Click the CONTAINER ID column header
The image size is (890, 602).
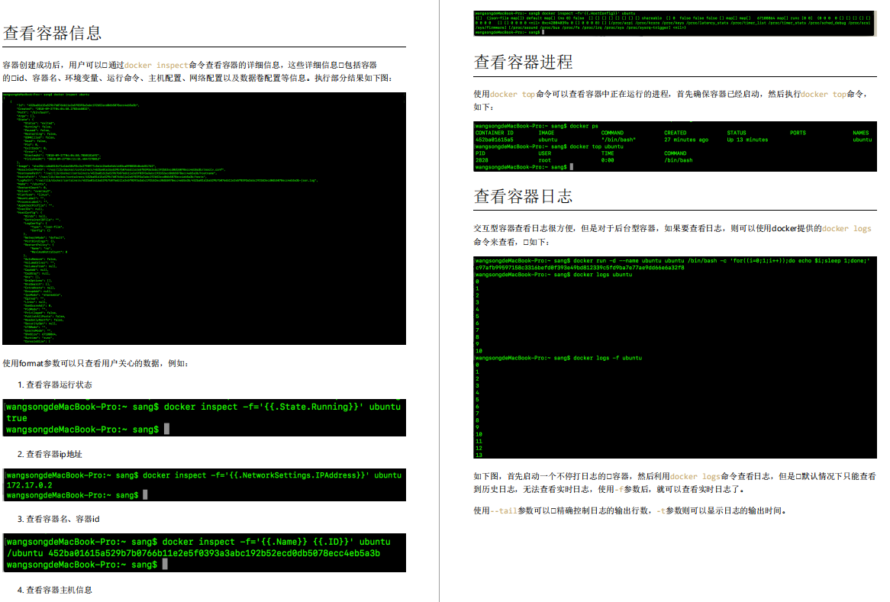tap(495, 133)
